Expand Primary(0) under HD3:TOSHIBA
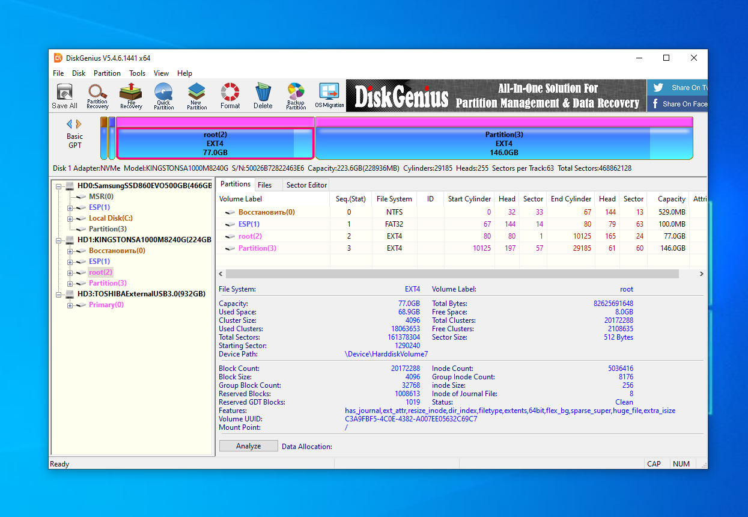This screenshot has height=517, width=748. click(68, 305)
